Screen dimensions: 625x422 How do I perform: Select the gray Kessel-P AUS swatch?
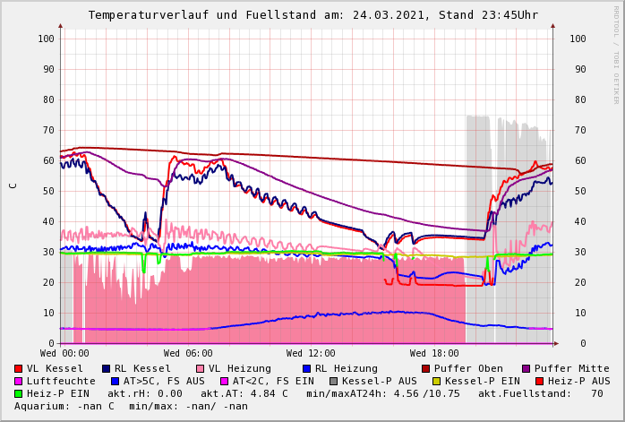point(333,381)
